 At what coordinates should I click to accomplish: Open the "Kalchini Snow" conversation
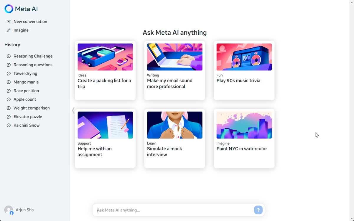[27, 125]
